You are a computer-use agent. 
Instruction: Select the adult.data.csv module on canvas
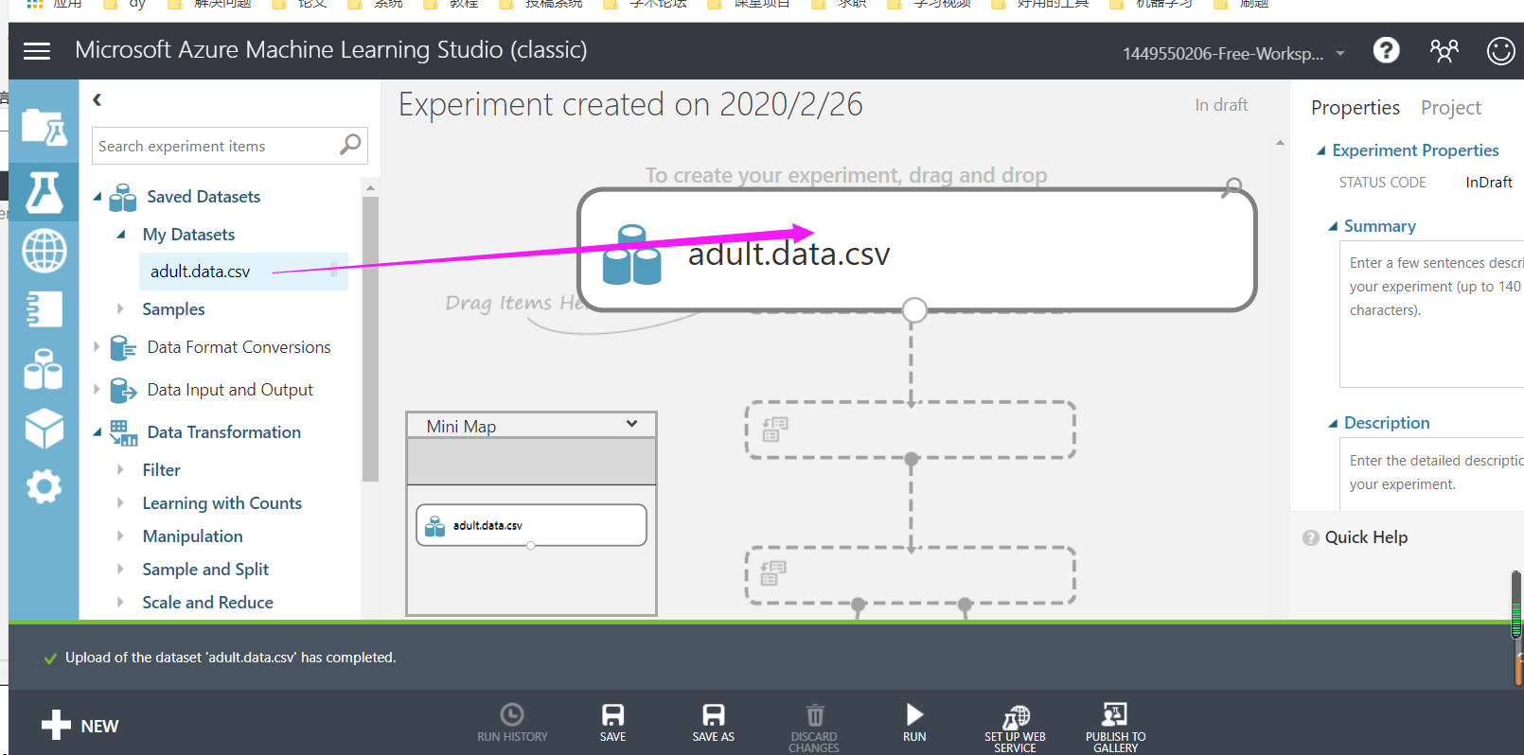[x=916, y=250]
